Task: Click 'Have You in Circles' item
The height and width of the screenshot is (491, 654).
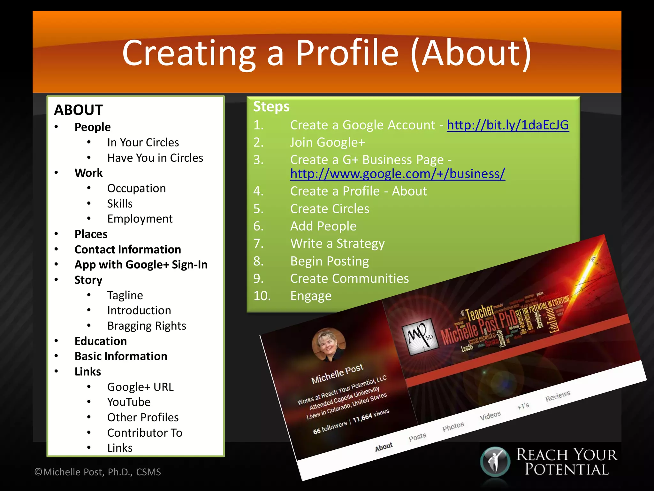Action: pos(155,158)
